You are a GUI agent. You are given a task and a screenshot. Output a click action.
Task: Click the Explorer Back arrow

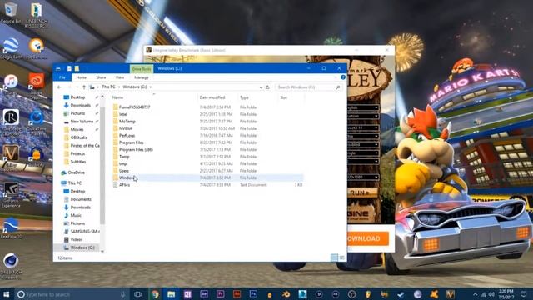click(x=59, y=87)
